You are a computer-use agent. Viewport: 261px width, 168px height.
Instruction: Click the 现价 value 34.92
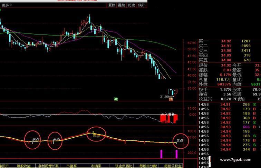(x=226, y=65)
